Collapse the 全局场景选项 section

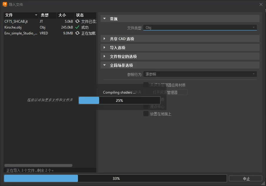(180, 65)
